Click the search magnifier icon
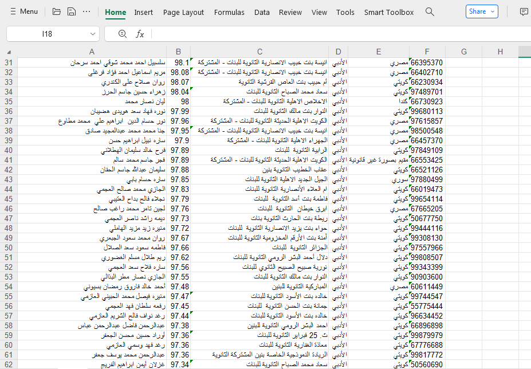 430,11
